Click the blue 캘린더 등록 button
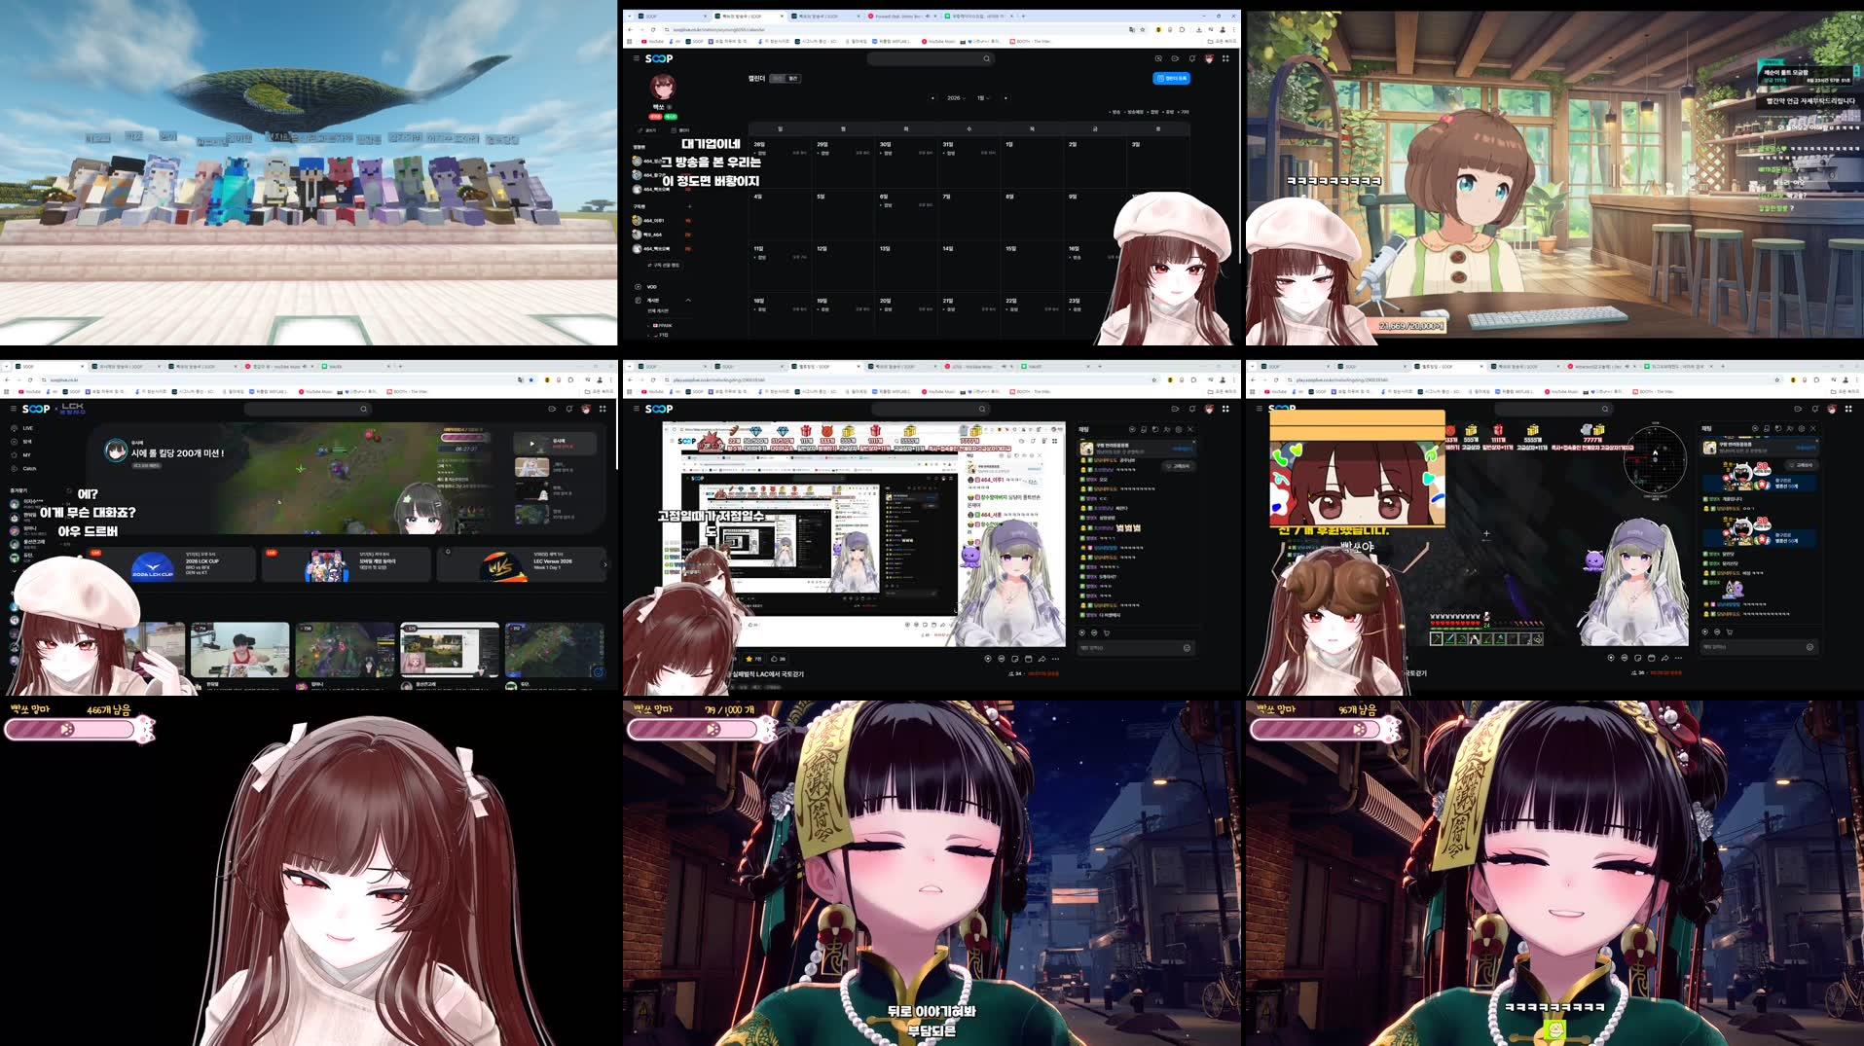Screen dimensions: 1864x1046 1172,78
